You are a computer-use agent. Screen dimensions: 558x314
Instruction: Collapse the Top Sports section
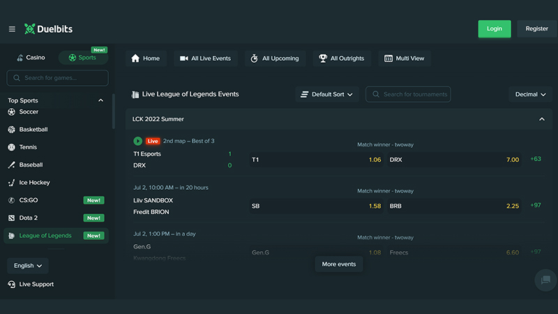(100, 100)
